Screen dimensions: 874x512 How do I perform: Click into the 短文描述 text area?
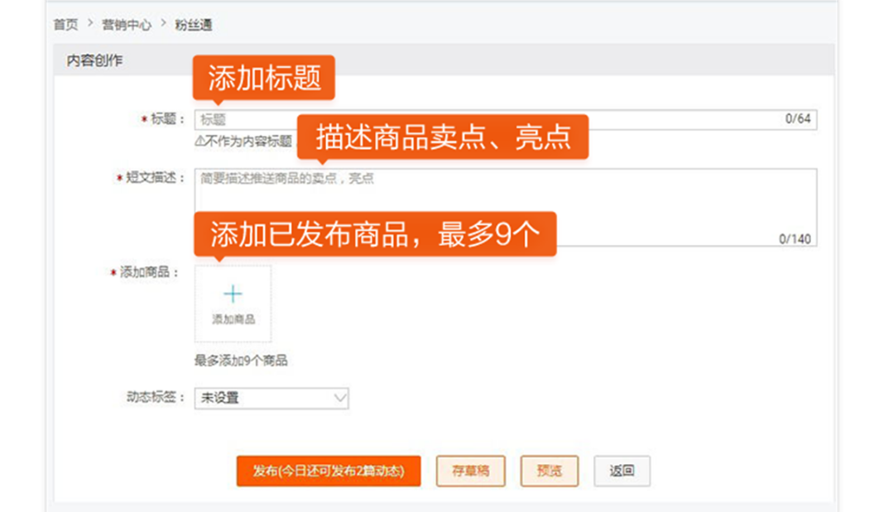pyautogui.click(x=505, y=207)
